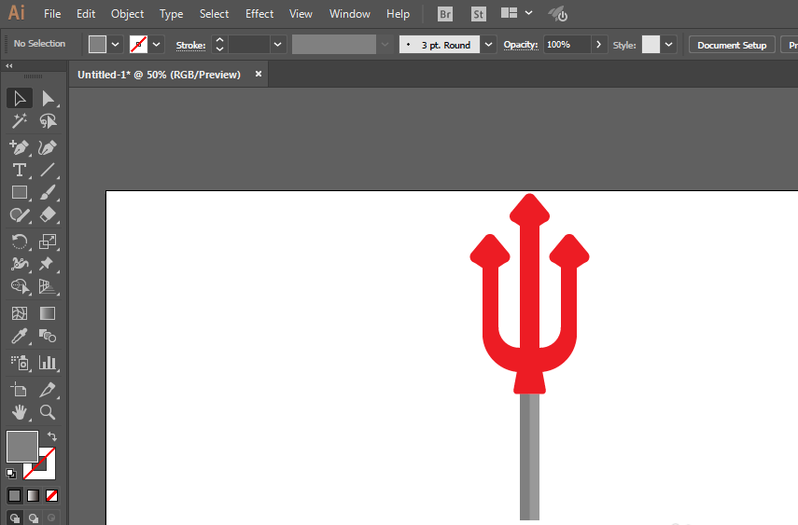Pick the Blend tool
798x525 pixels.
tap(48, 336)
